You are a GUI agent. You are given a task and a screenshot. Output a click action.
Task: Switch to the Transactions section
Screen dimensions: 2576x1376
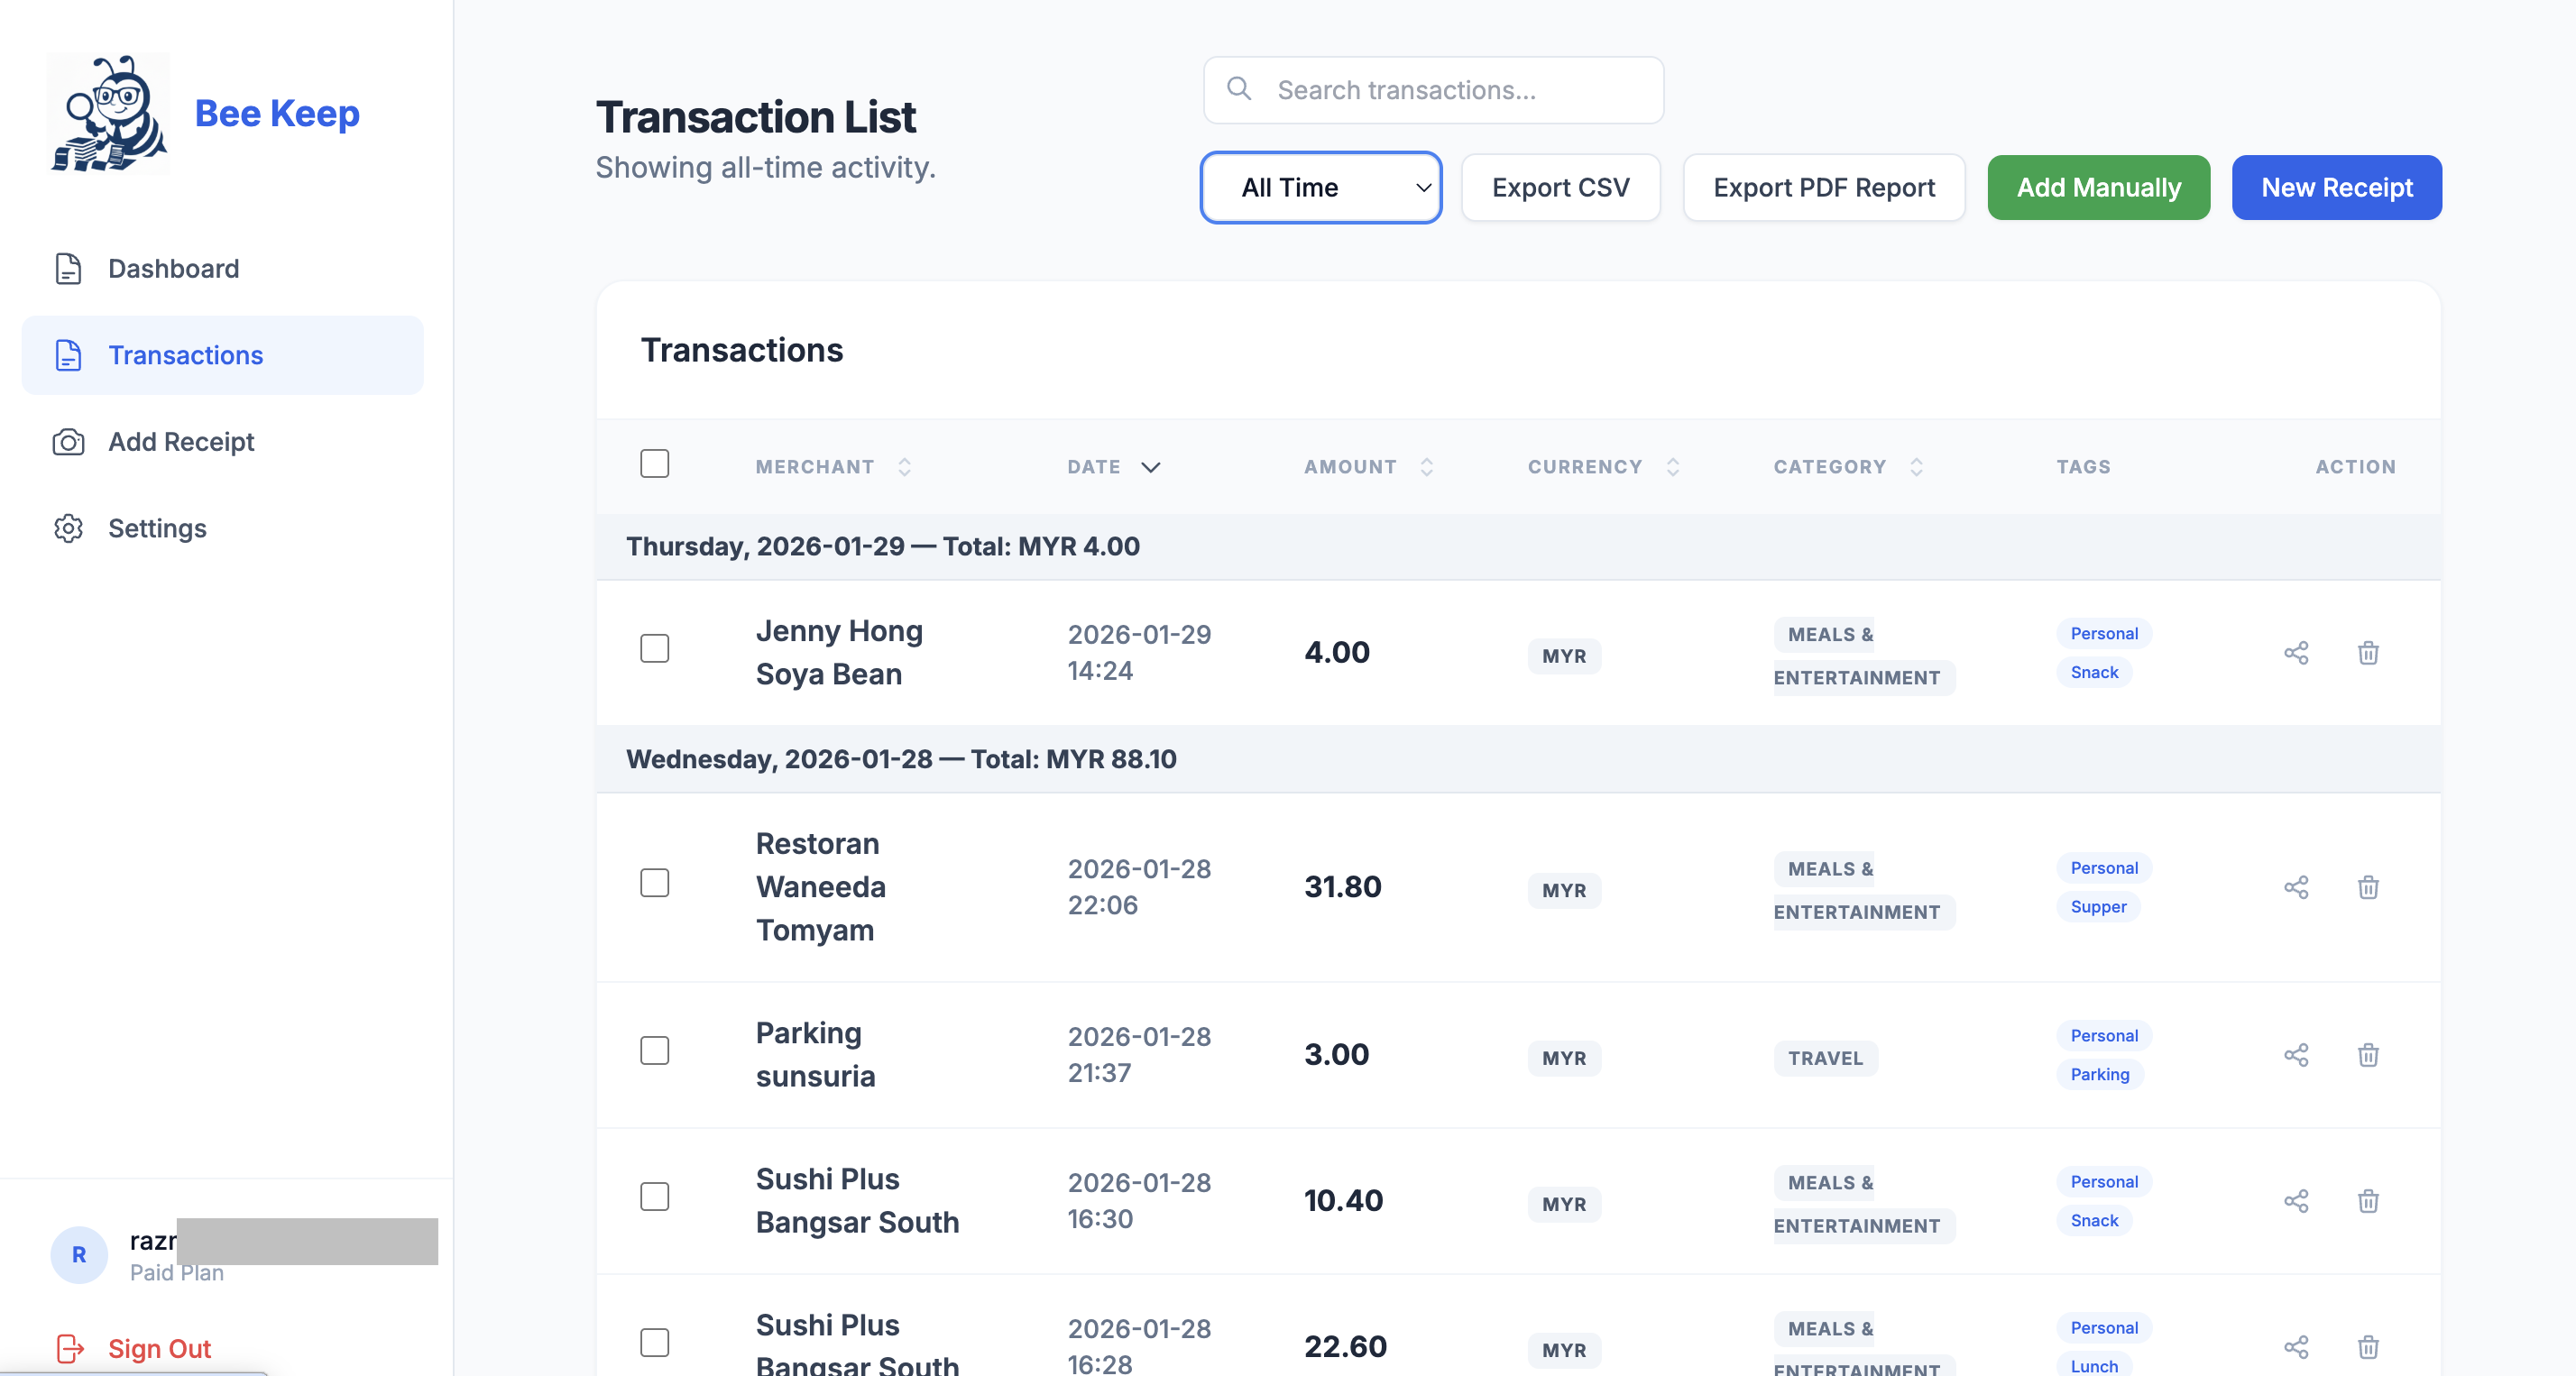pos(185,355)
